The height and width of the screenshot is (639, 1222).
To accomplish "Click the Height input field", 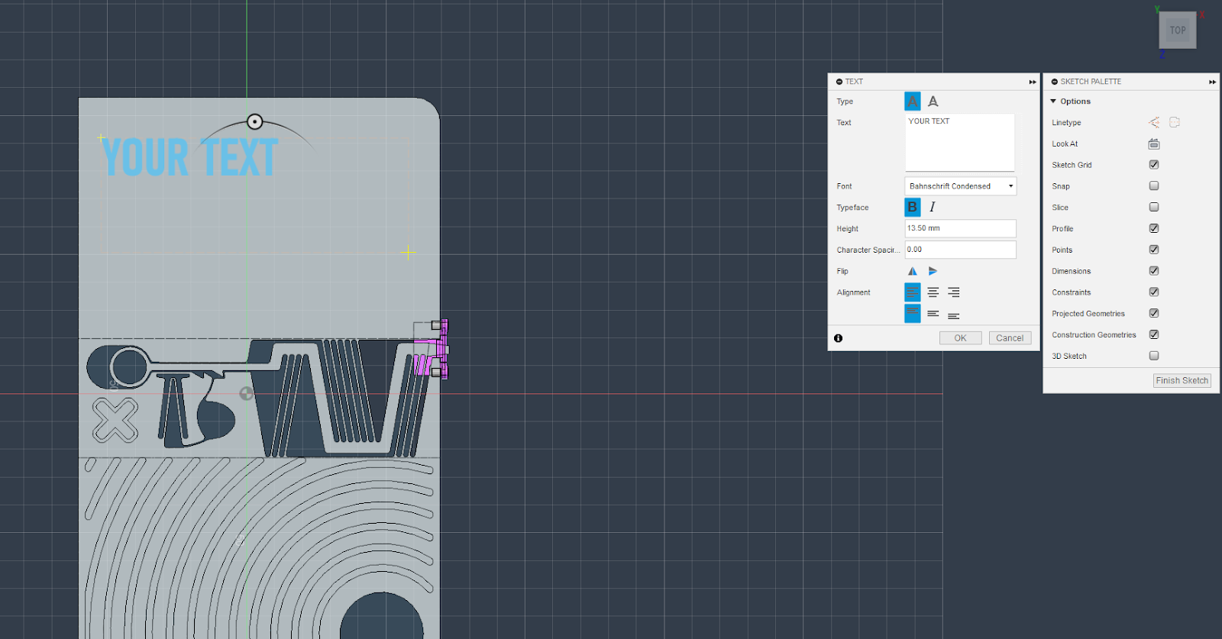I will tap(961, 228).
